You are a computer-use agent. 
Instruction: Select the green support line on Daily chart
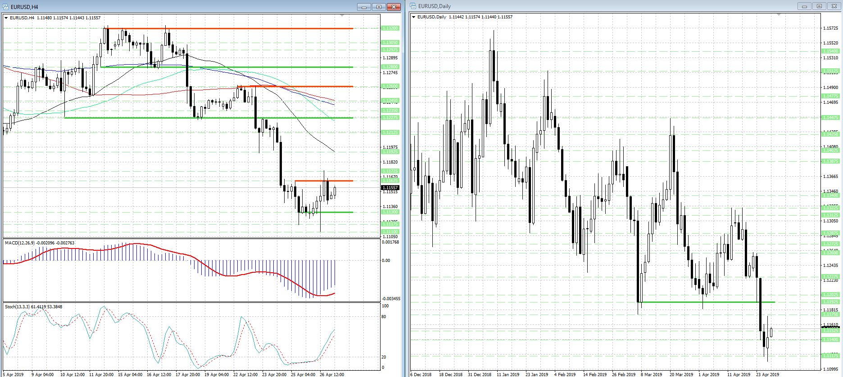[706, 302]
